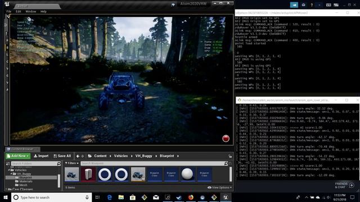Open the View Options dropdown

point(220,187)
